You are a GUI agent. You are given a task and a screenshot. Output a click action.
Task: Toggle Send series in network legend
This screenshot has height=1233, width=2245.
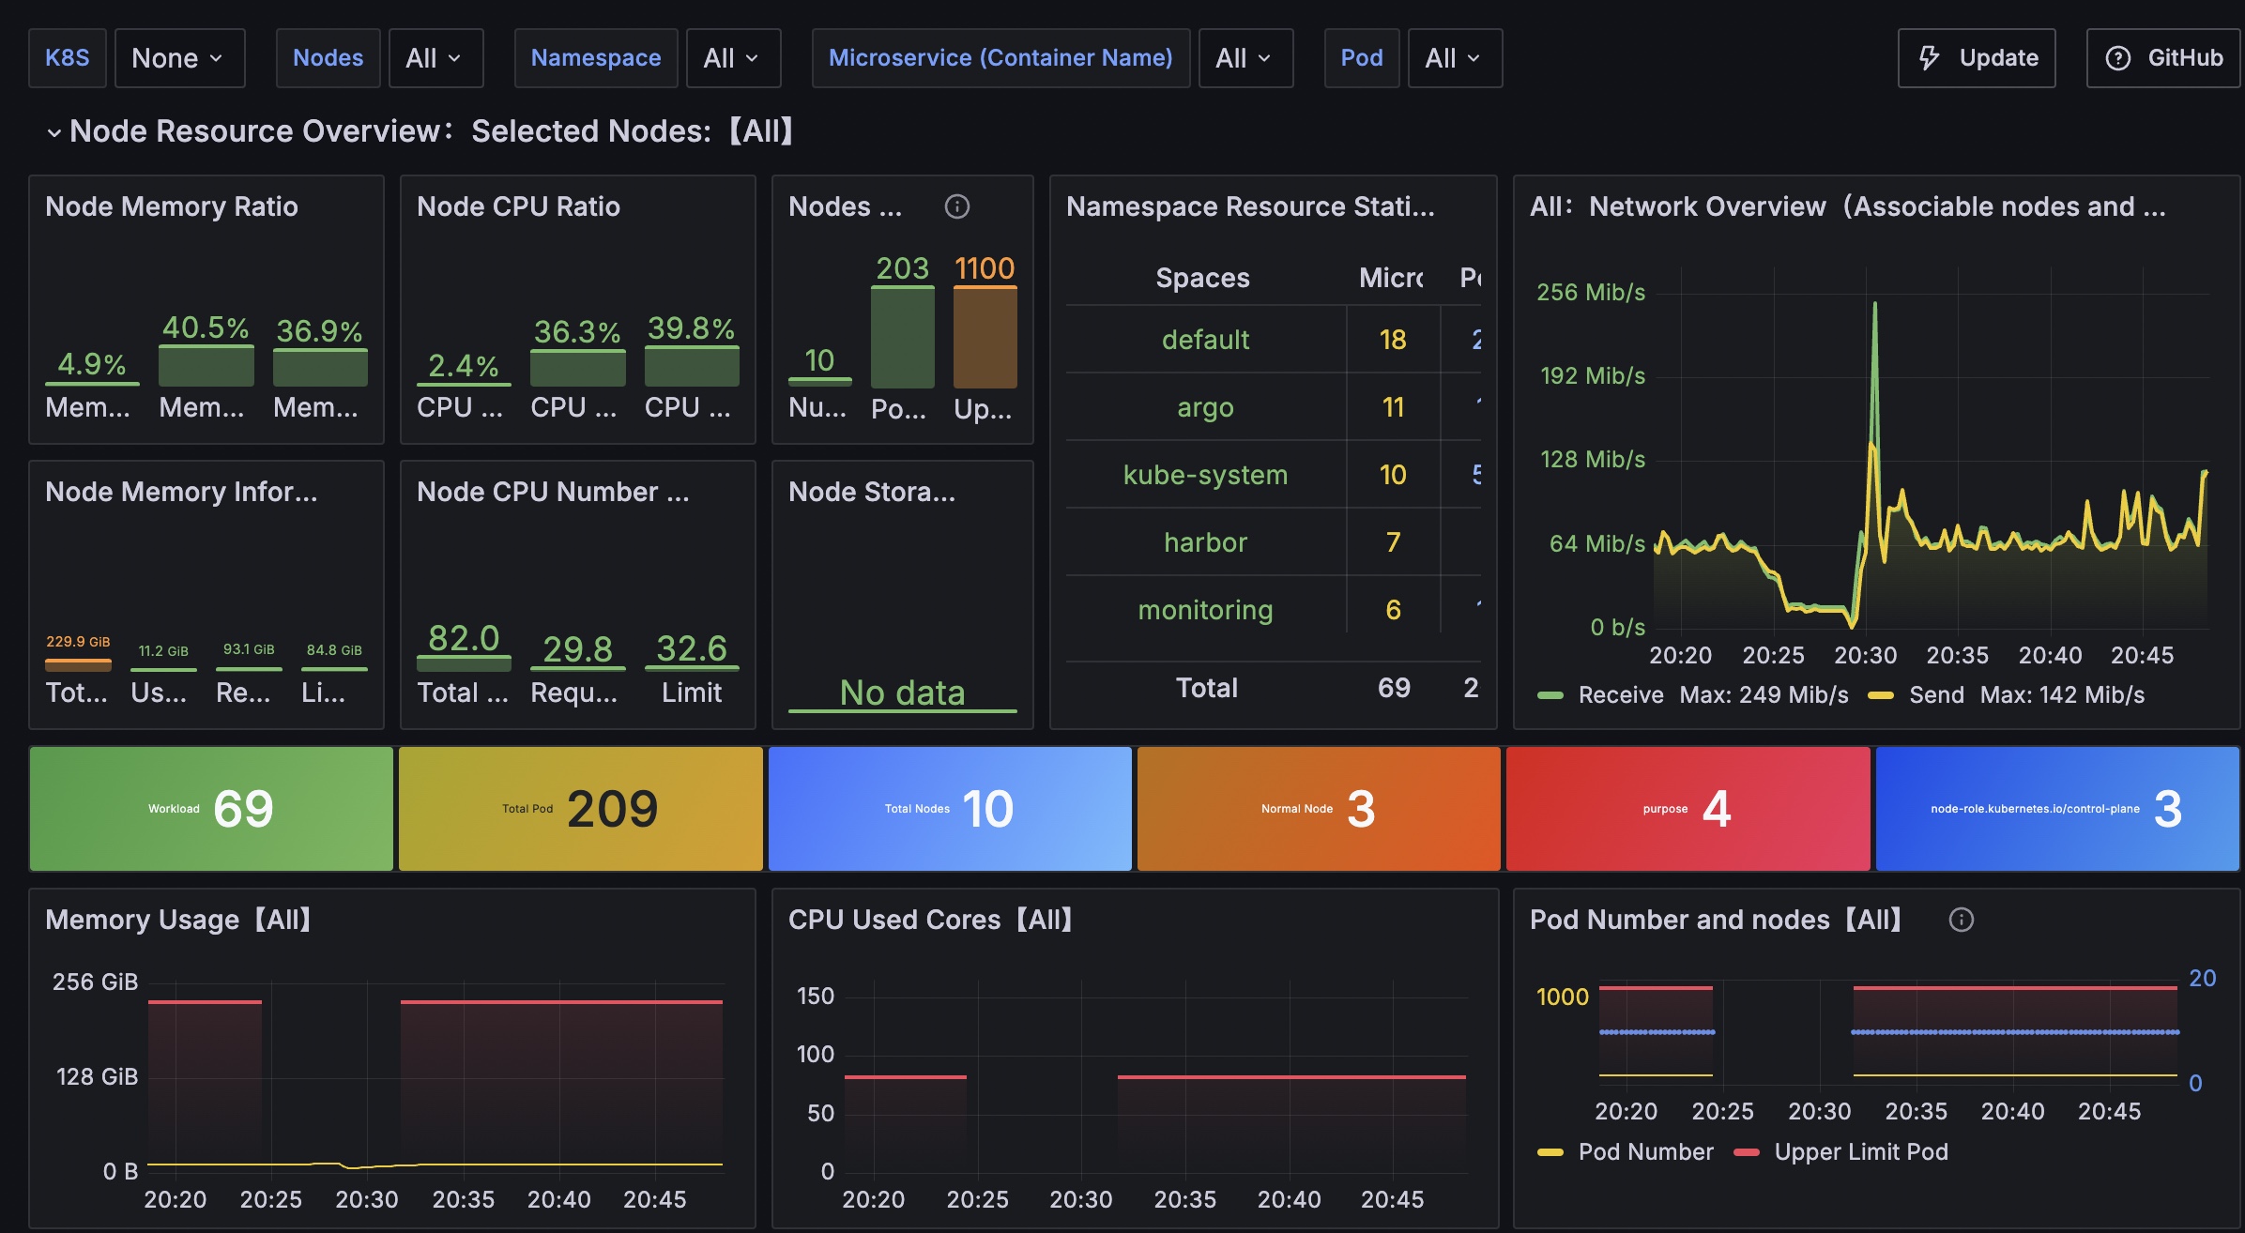point(1935,695)
